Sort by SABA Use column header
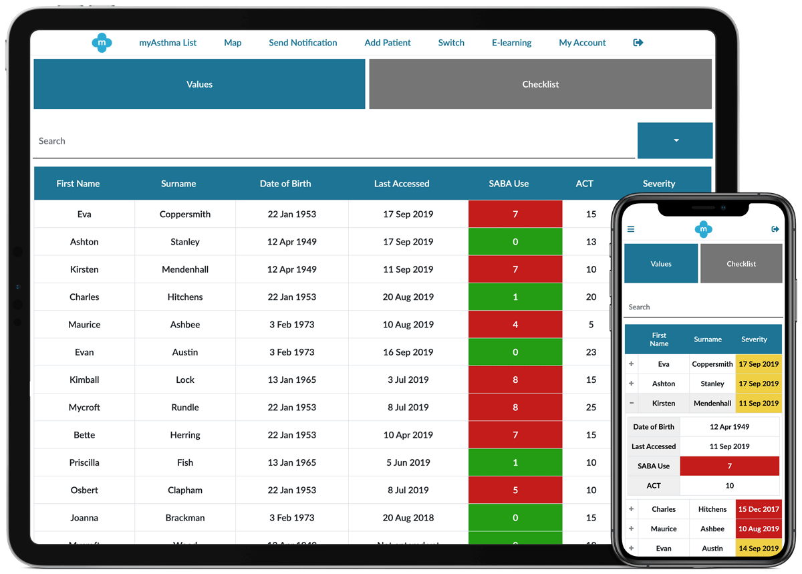Viewport: 802px width, 574px height. [509, 184]
